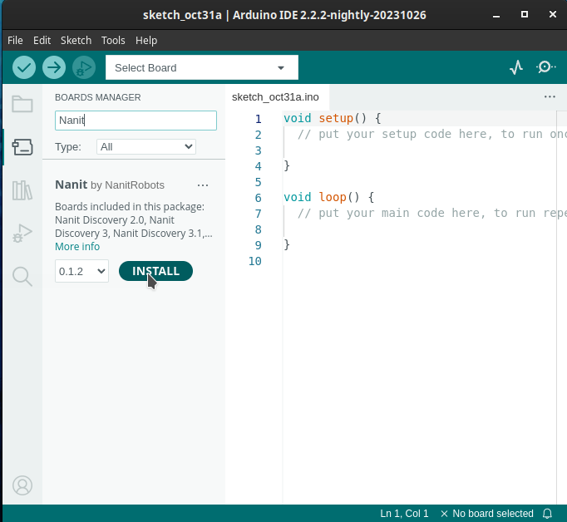Image resolution: width=567 pixels, height=522 pixels.
Task: Open the Sketchbook folder panel
Action: pyautogui.click(x=22, y=104)
